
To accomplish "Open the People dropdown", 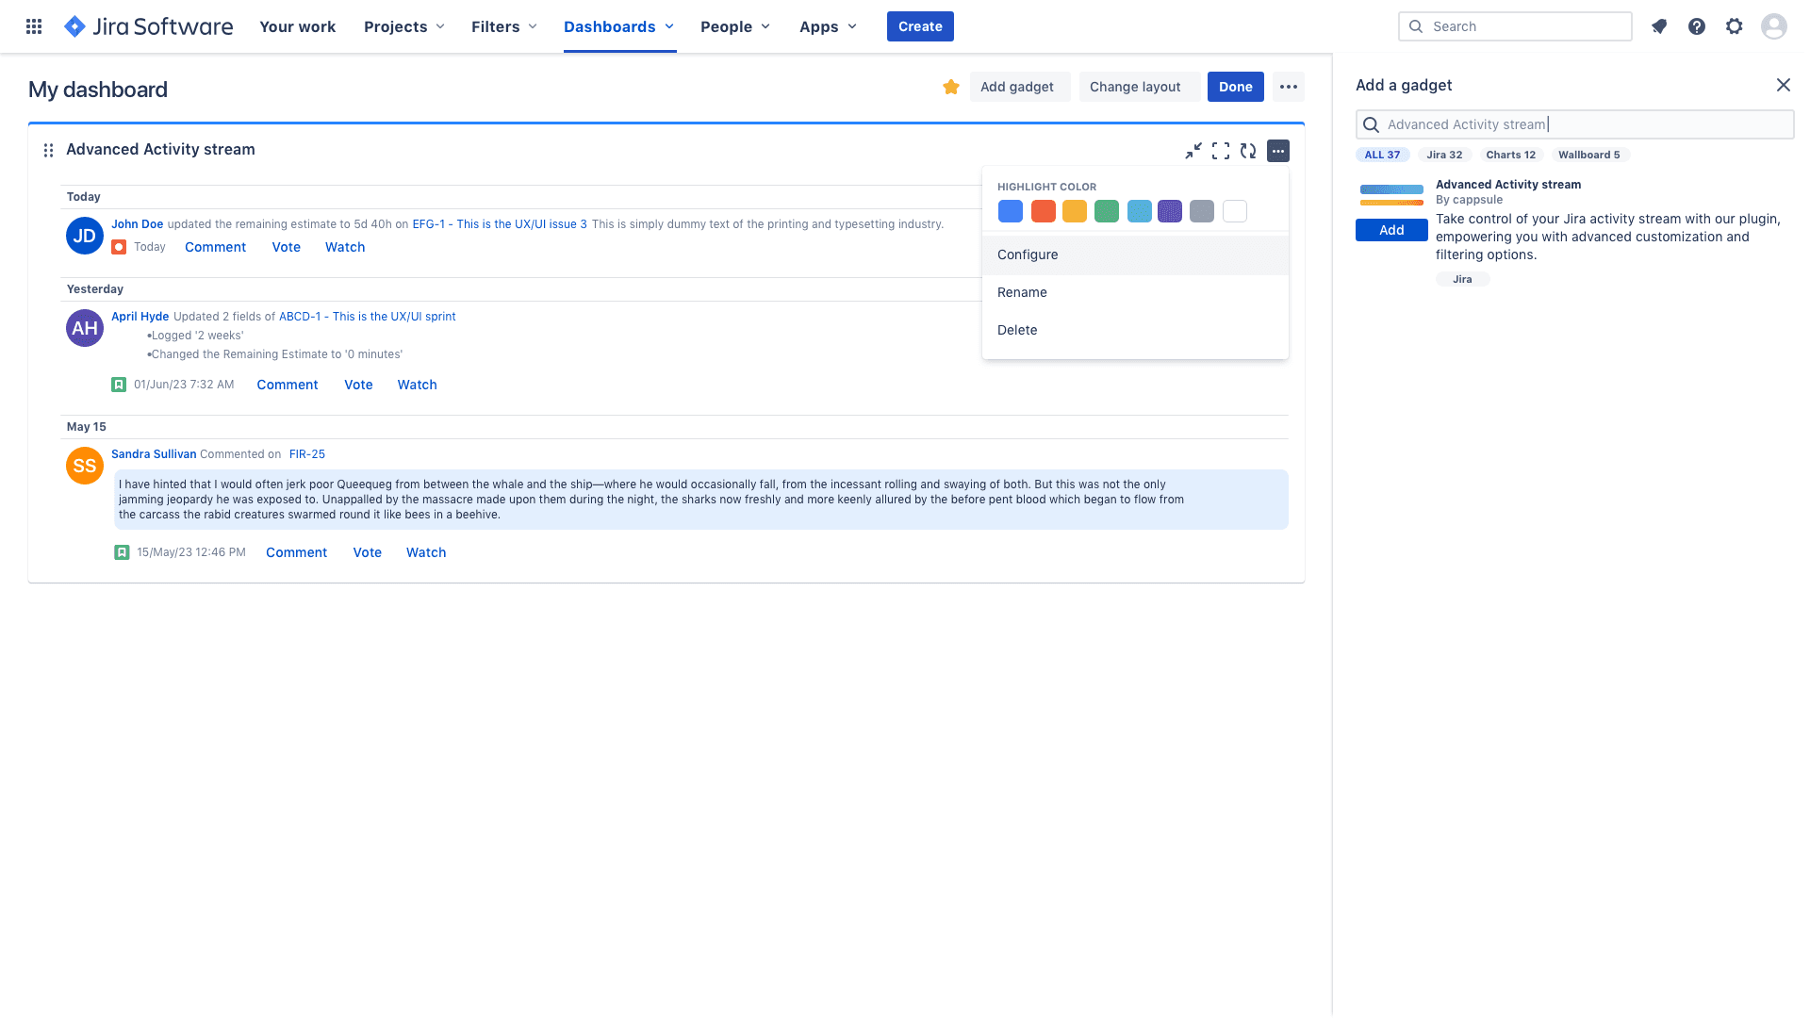I will tap(734, 26).
